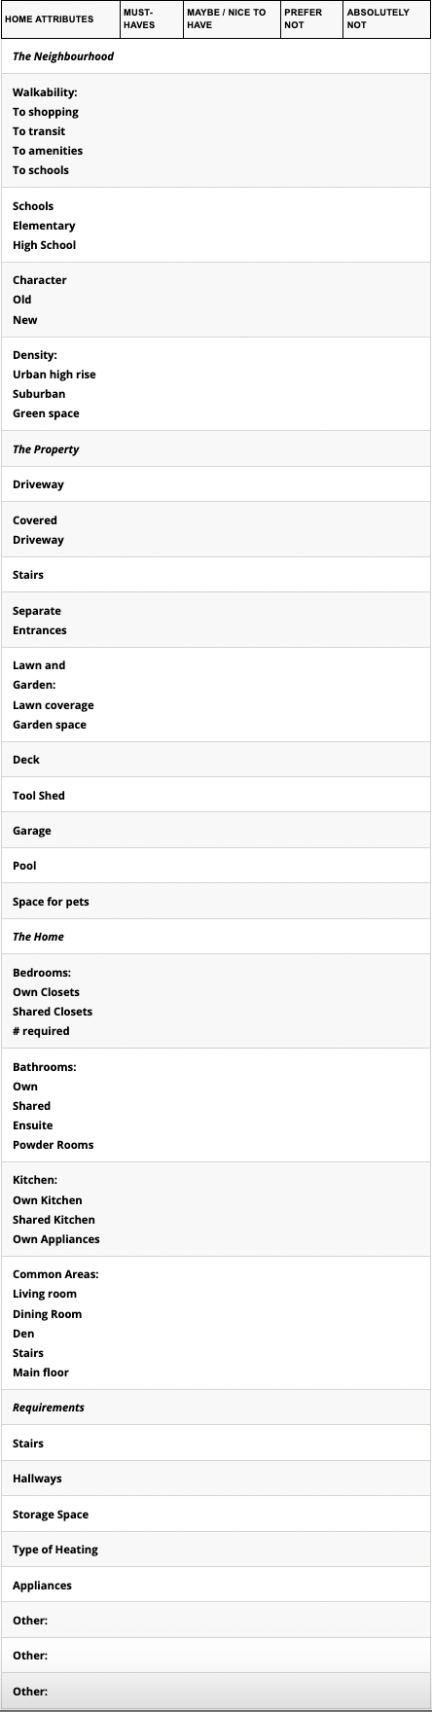Select the Storage Space row
Image resolution: width=432 pixels, height=1712 pixels.
coord(216,1514)
